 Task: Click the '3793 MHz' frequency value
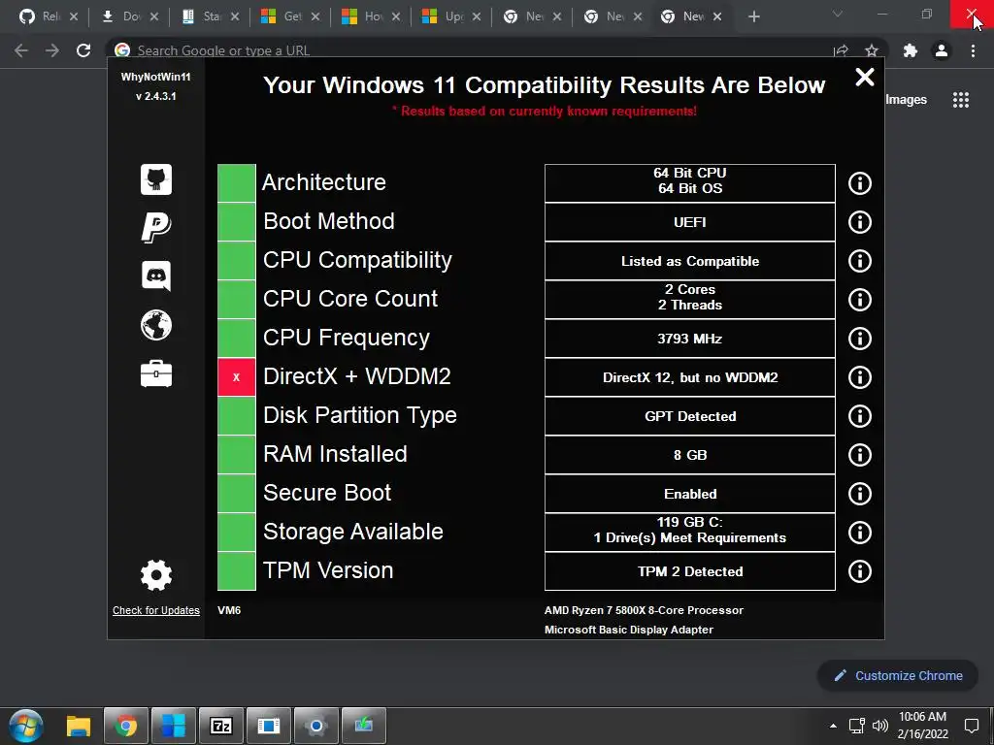[x=690, y=339]
